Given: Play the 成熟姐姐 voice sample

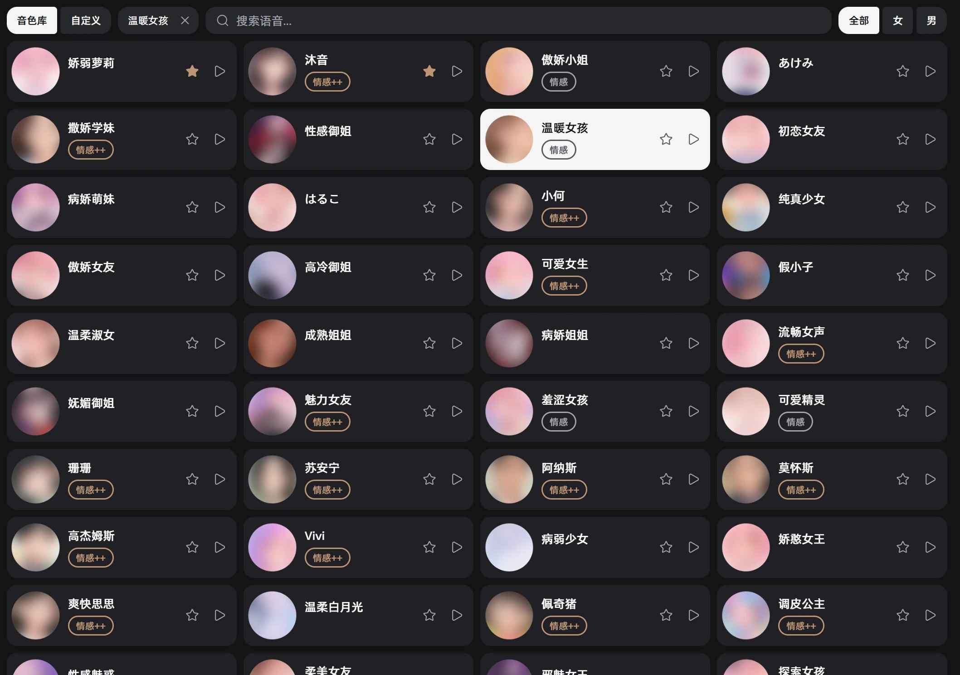Looking at the screenshot, I should [457, 343].
